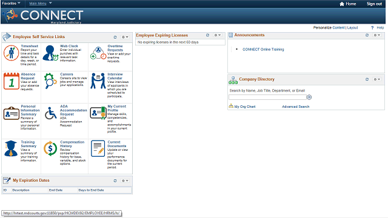Sort by End Date column header
Image resolution: width=388 pixels, height=218 pixels.
56,190
